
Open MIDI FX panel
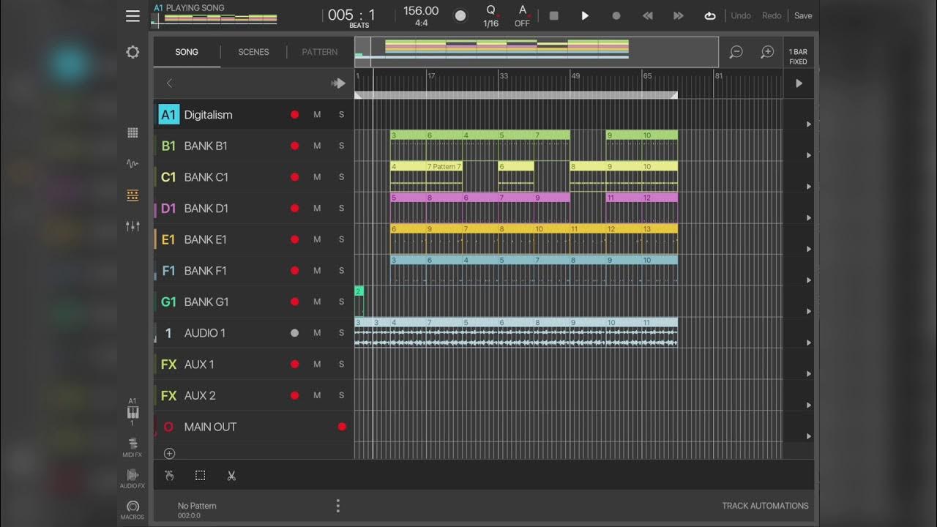tap(132, 447)
